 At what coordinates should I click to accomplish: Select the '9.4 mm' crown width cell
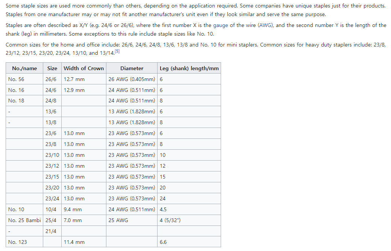[x=73, y=209]
